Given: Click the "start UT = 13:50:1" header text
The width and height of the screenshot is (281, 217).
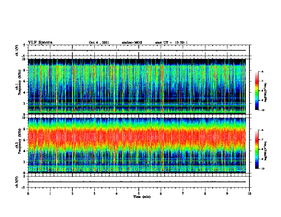Looking at the screenshot, I should 171,43.
